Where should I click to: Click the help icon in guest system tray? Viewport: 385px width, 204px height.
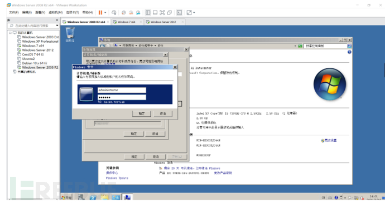(336, 198)
